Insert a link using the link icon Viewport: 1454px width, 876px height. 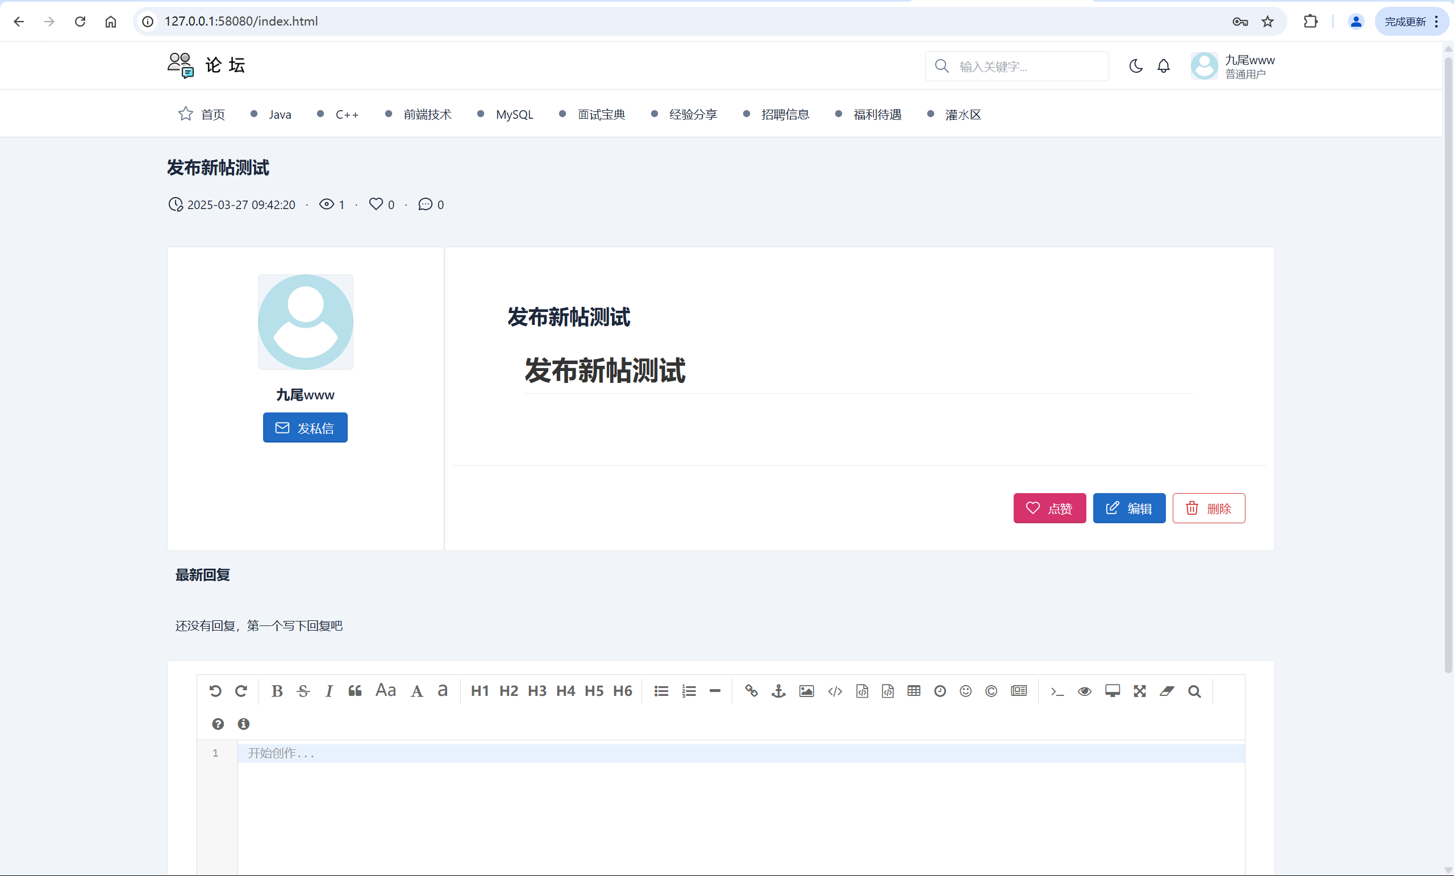click(x=751, y=691)
